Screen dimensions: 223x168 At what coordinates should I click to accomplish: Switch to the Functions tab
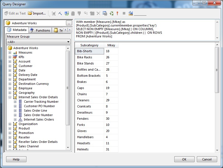coord(40,30)
